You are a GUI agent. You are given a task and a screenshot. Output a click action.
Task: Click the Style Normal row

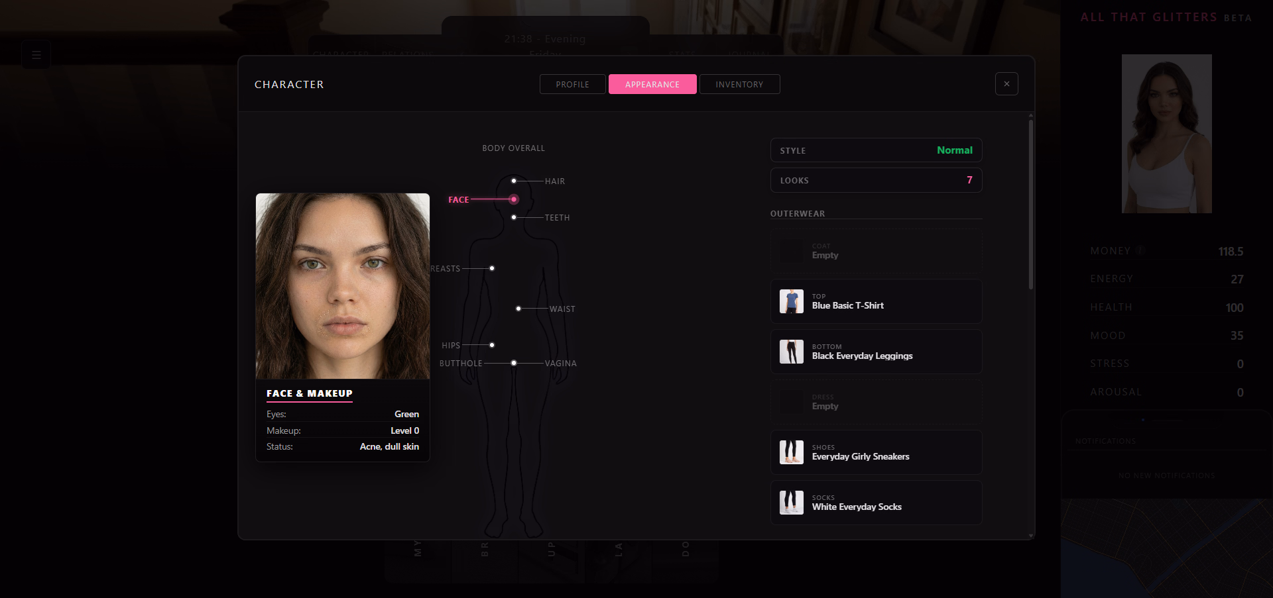(x=876, y=150)
